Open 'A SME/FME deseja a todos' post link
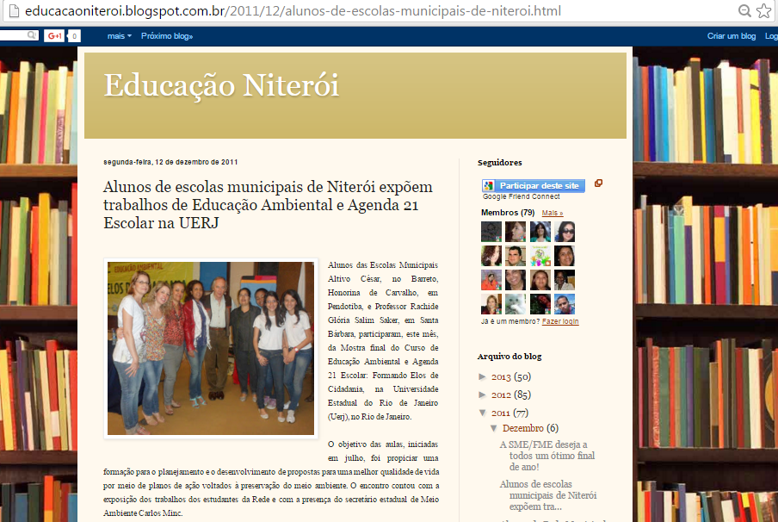The width and height of the screenshot is (778, 522). pyautogui.click(x=547, y=456)
